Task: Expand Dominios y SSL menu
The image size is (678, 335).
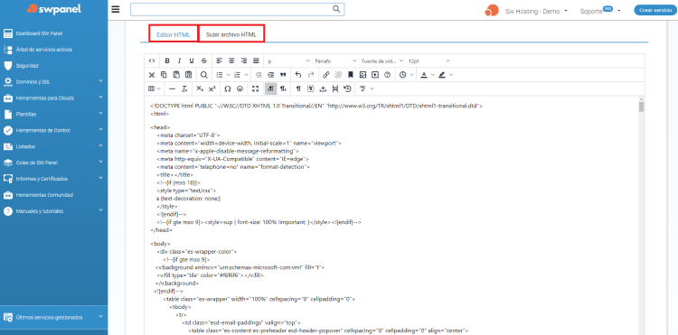Action: 53,81
